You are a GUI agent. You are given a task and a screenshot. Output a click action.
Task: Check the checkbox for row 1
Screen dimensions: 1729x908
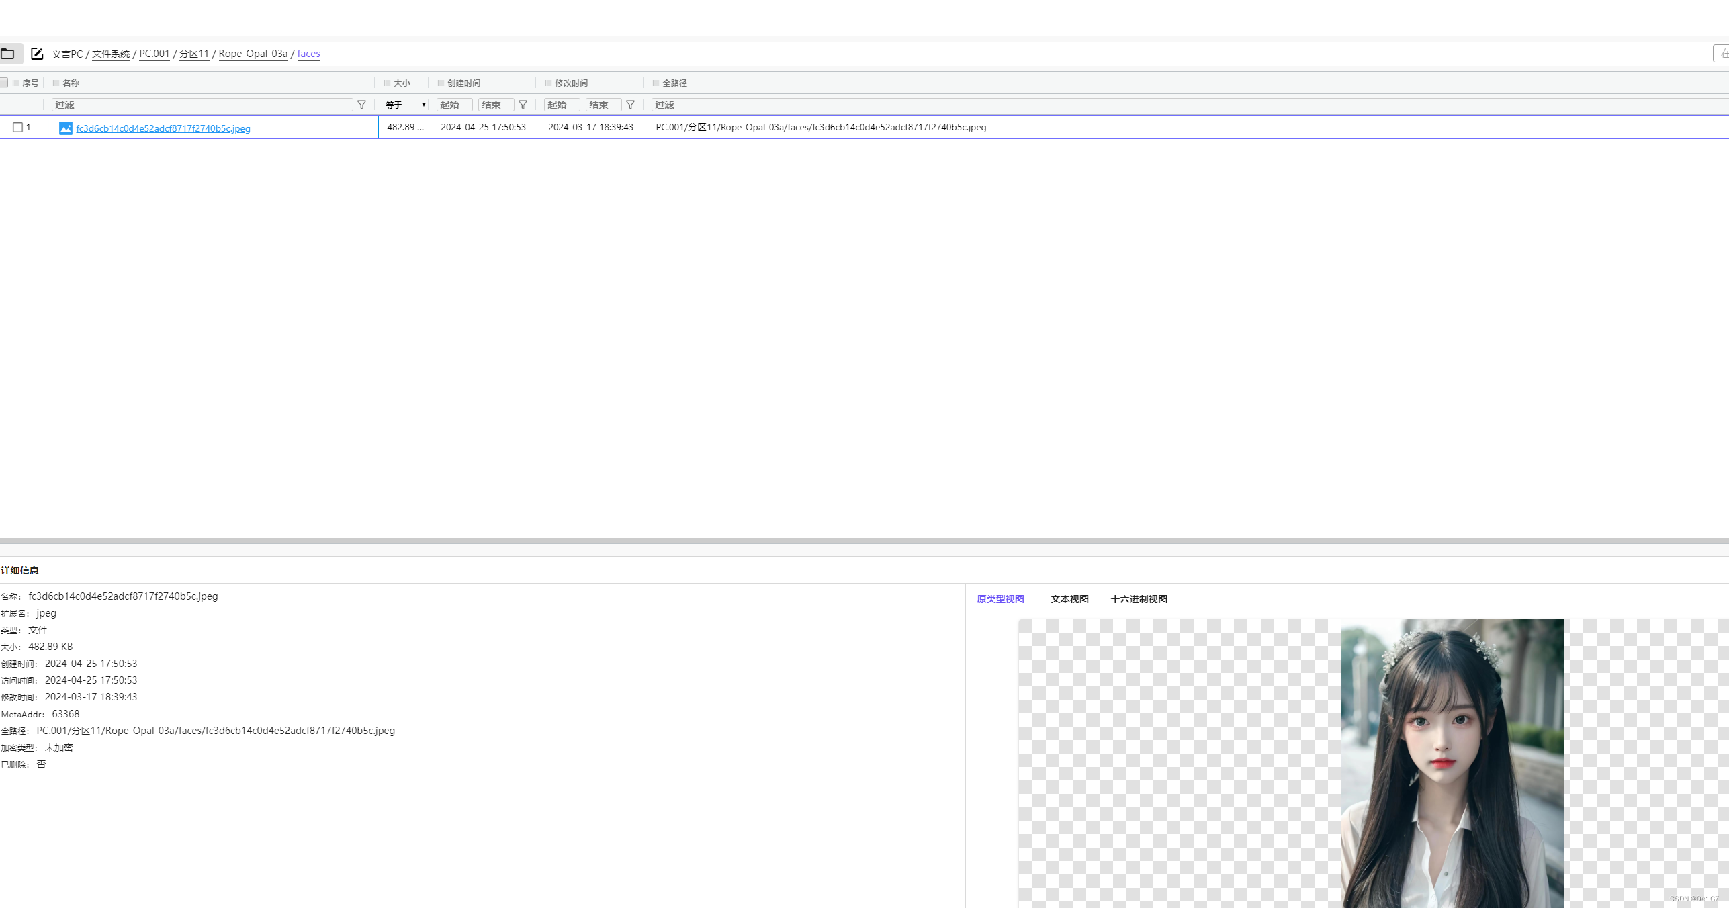point(18,127)
